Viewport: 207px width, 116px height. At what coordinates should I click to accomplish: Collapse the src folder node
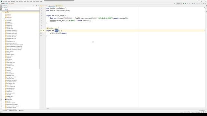tap(4, 9)
